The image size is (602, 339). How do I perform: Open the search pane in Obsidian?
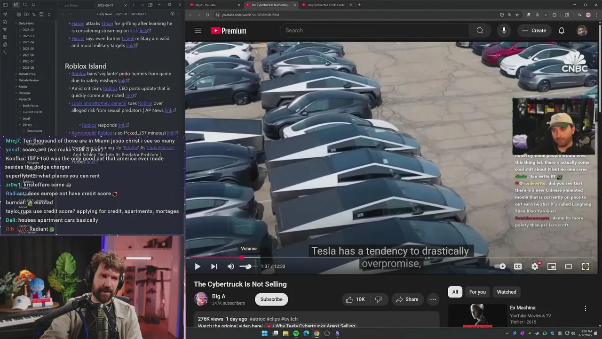coord(25,5)
